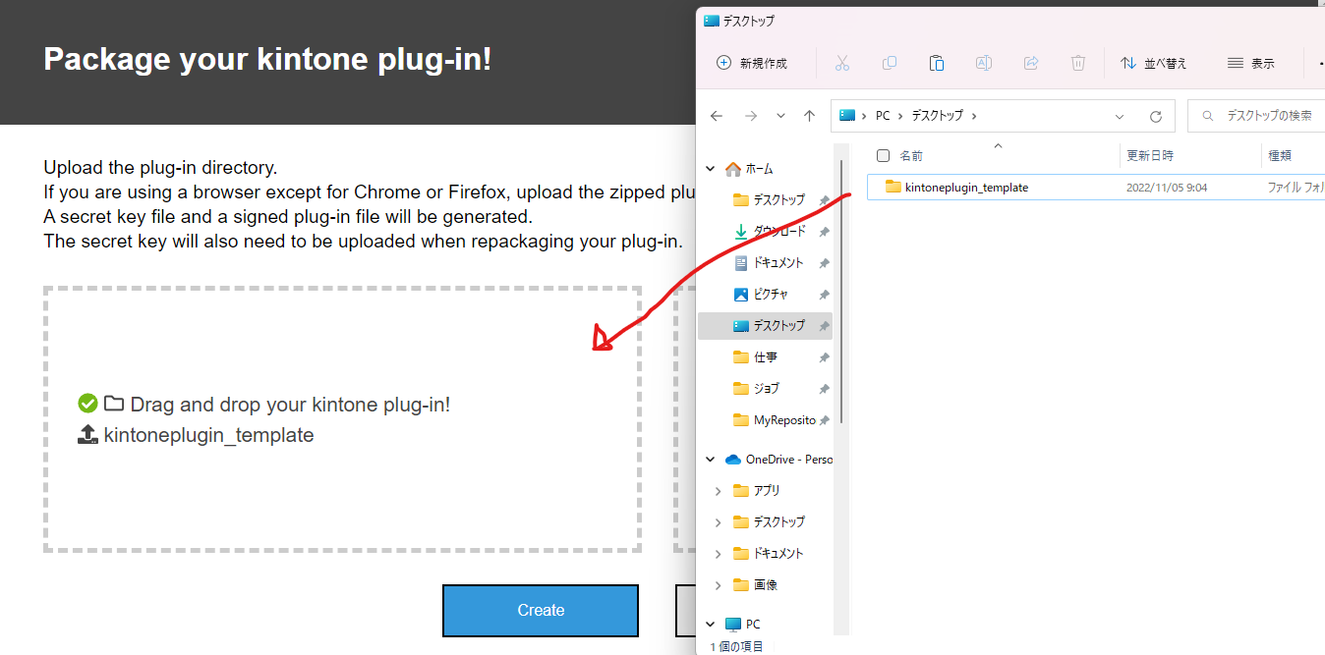The height and width of the screenshot is (655, 1325).
Task: Click the upload icon beside kintoneplugin_template
Action: tap(87, 434)
